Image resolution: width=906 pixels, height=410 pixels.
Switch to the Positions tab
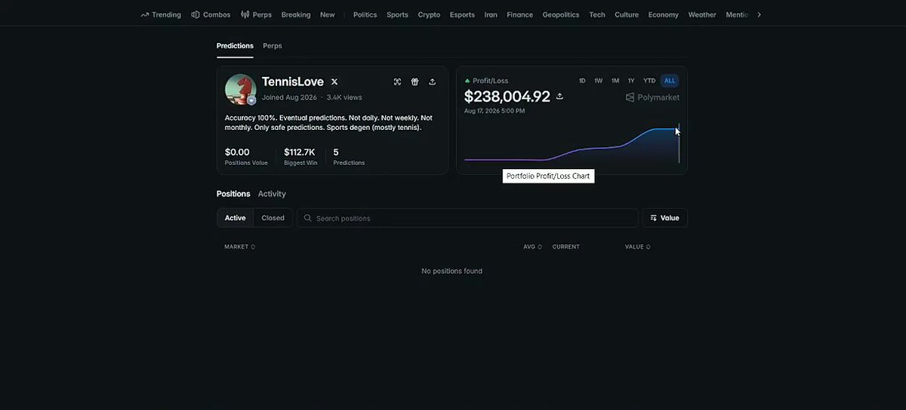233,194
